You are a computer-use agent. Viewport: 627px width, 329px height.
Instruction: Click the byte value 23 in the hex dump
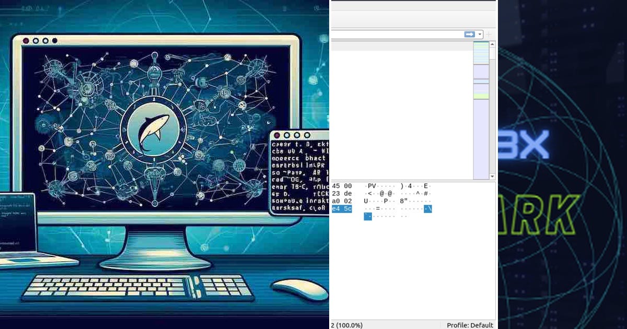(335, 193)
